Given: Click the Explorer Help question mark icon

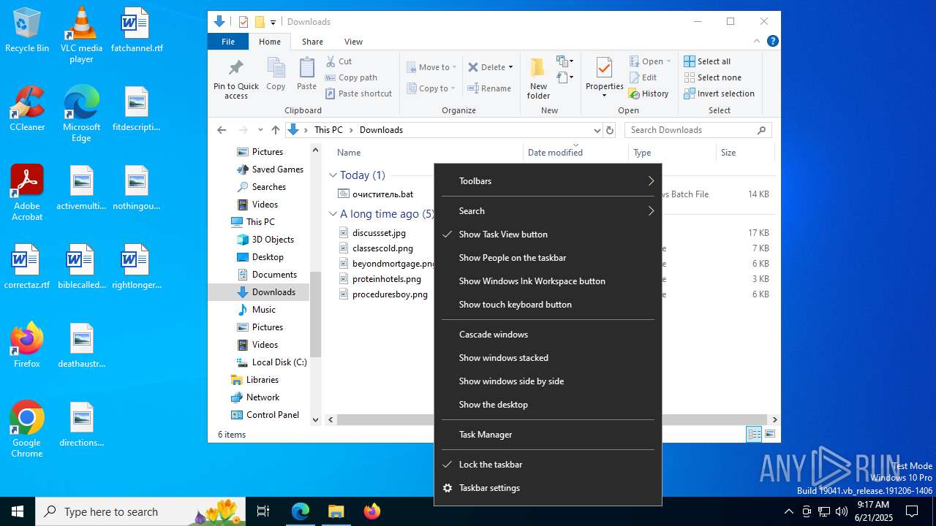Looking at the screenshot, I should [x=773, y=42].
